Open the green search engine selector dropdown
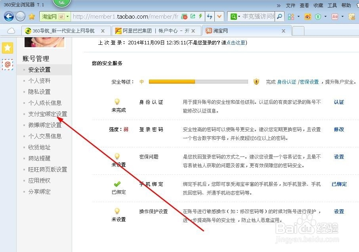Image resolution: width=359 pixels, height=252 pixels. (235, 17)
